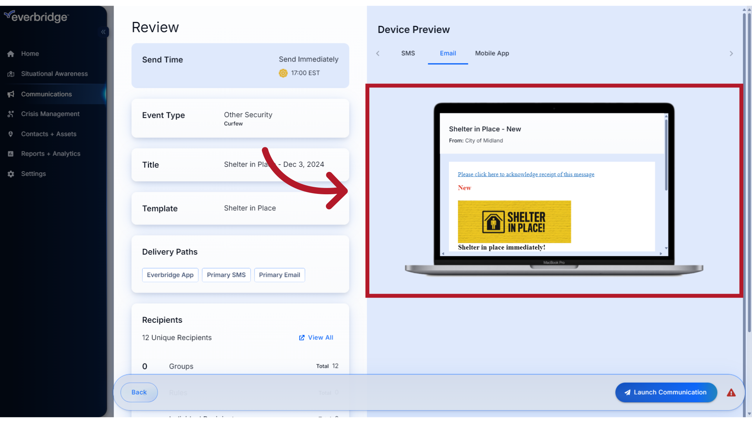Screen dimensions: 752x423
Task: Click the acknowledge receipt link in email preview
Action: coord(526,174)
